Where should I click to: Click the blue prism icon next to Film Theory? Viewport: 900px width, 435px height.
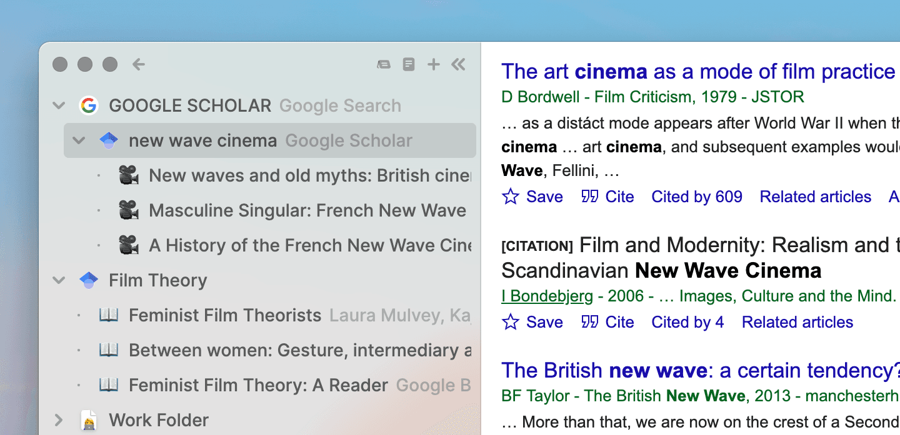(x=89, y=280)
